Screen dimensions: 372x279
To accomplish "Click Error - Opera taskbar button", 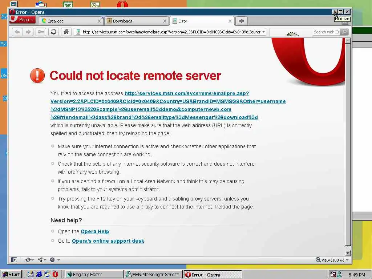I will coord(213,275).
